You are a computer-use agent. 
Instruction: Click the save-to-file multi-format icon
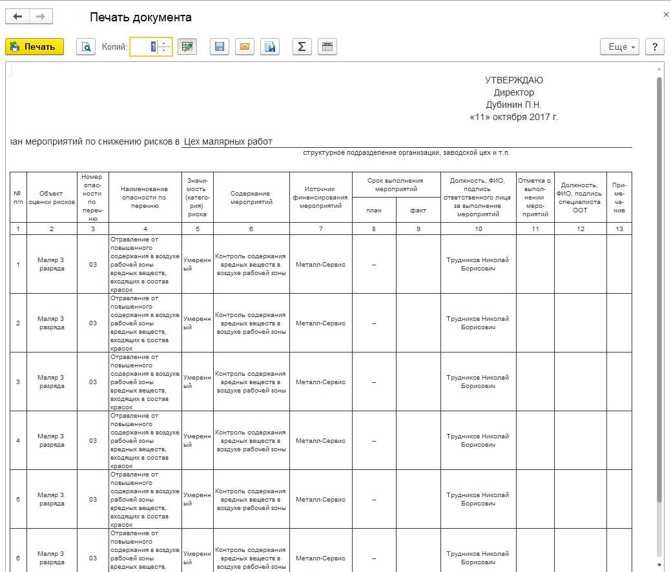pos(270,46)
